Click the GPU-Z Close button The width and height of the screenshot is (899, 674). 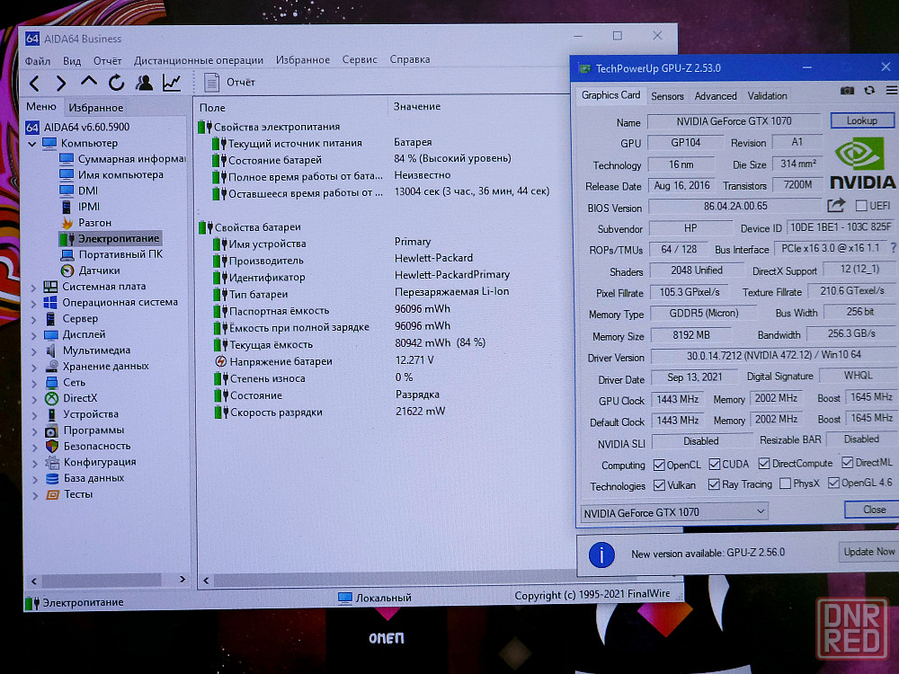tap(874, 510)
